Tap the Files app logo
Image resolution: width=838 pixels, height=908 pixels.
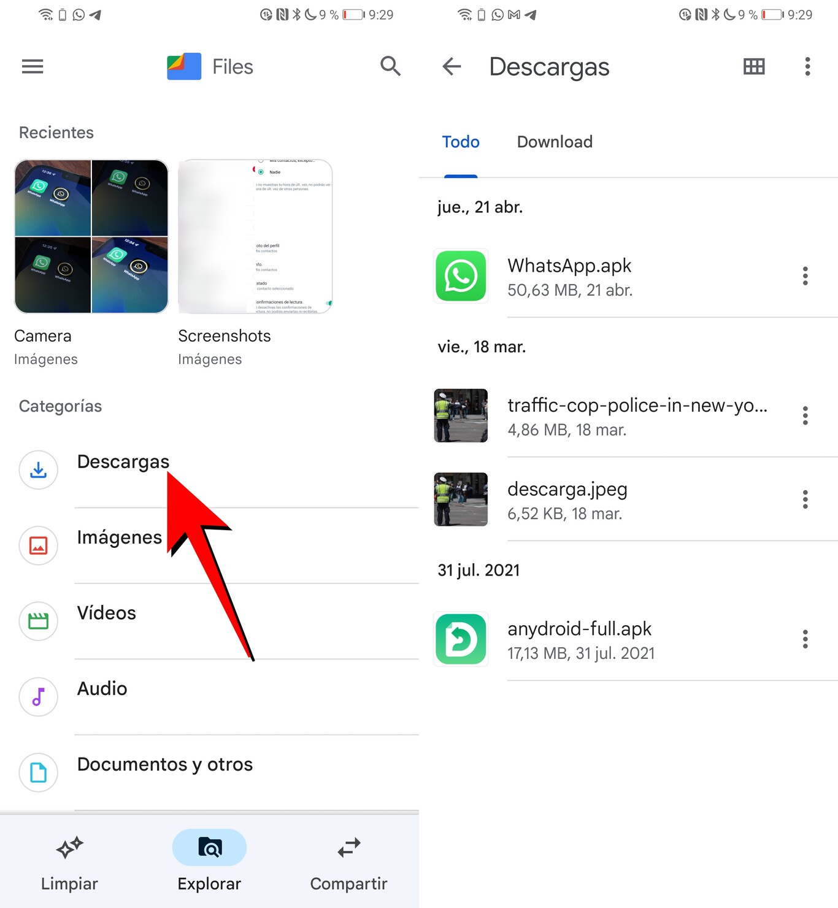182,66
